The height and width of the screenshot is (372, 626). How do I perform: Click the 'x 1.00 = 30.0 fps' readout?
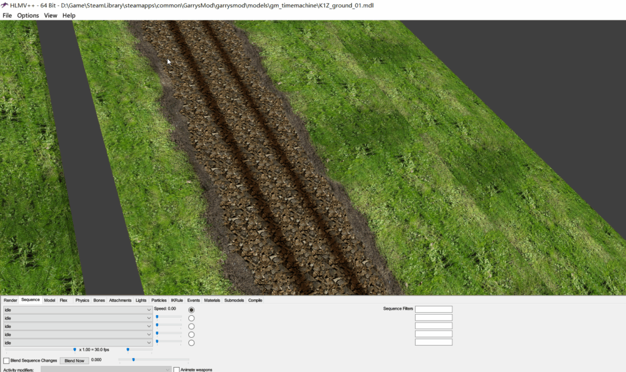94,349
